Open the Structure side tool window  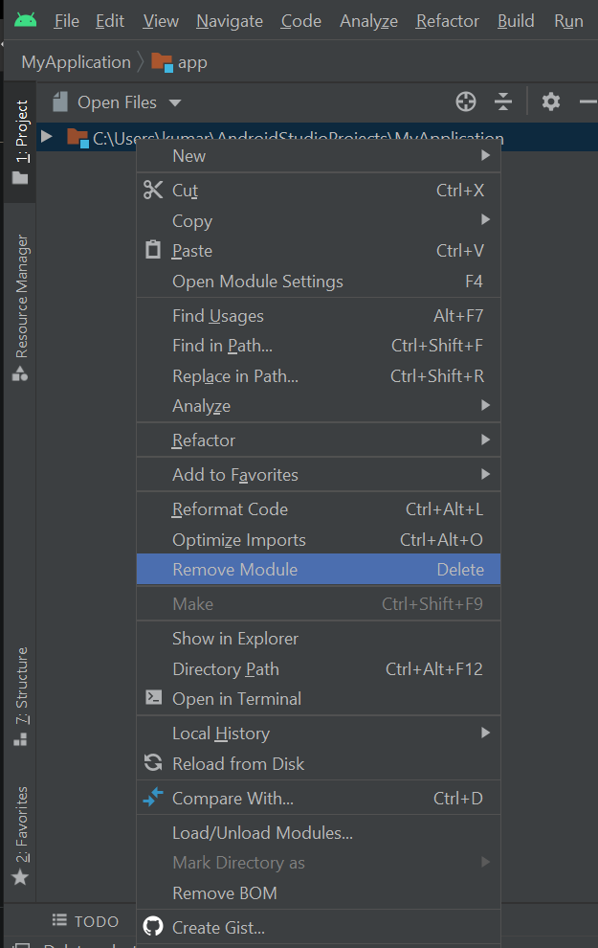(21, 696)
